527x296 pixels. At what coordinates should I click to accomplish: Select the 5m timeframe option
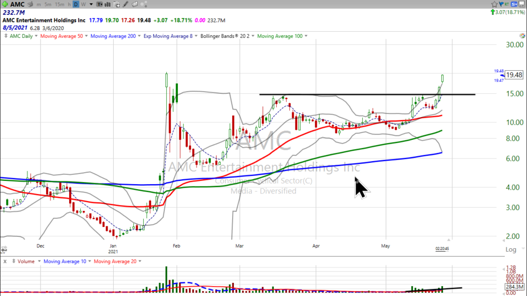pyautogui.click(x=48, y=4)
